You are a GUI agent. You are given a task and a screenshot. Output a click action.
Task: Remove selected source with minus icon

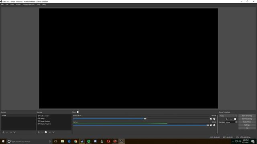42,132
